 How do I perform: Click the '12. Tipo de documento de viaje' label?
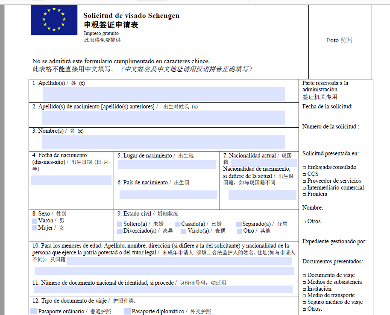(70, 301)
